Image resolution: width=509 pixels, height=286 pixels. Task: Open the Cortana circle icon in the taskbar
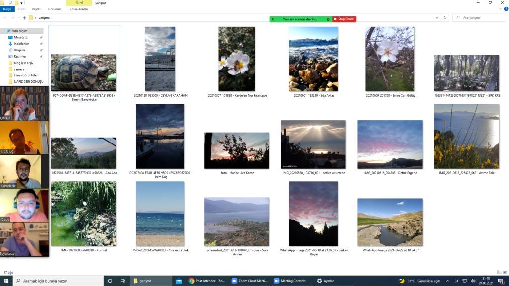click(110, 281)
